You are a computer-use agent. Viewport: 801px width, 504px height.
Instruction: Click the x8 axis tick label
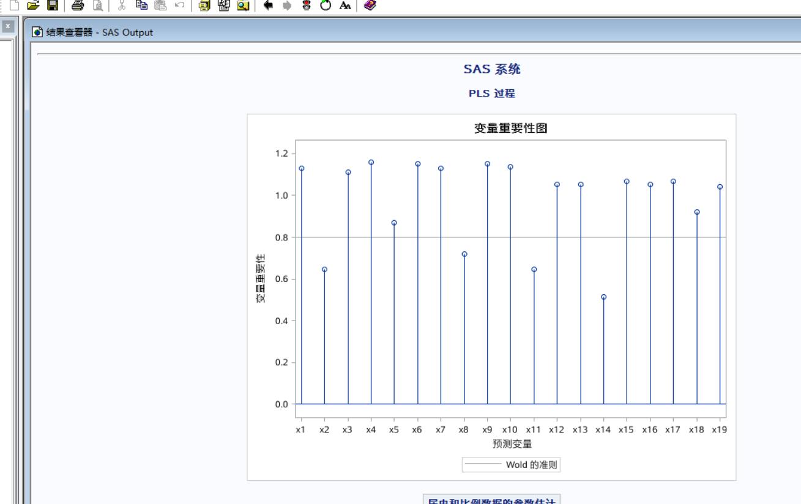464,430
